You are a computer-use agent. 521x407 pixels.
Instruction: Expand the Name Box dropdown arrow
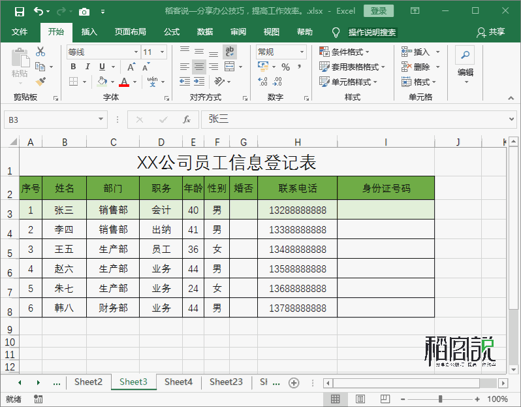101,119
